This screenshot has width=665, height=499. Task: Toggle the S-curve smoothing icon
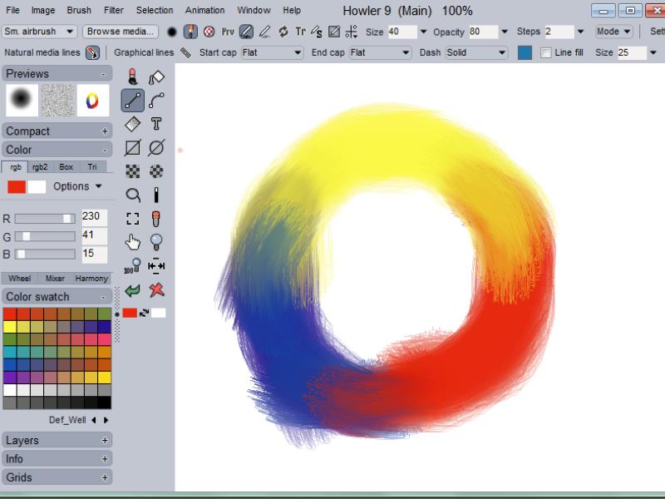(x=317, y=32)
